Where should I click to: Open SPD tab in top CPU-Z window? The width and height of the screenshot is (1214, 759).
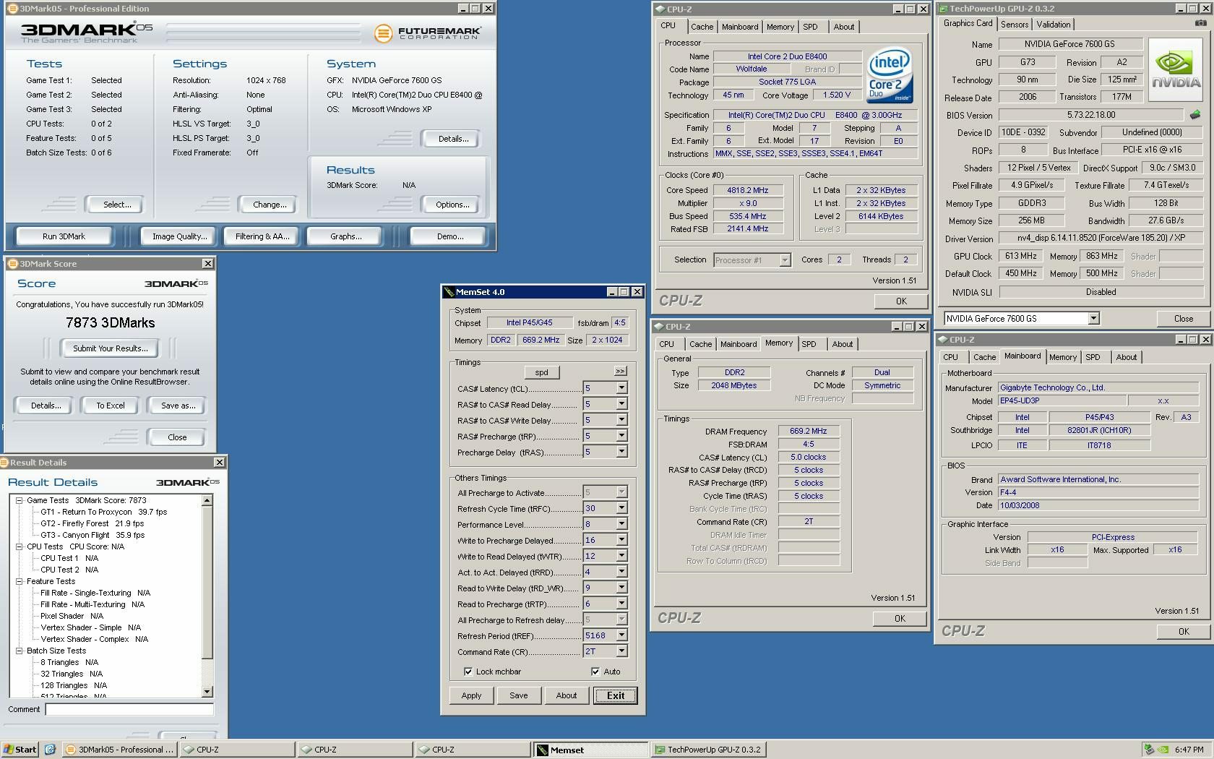point(810,27)
